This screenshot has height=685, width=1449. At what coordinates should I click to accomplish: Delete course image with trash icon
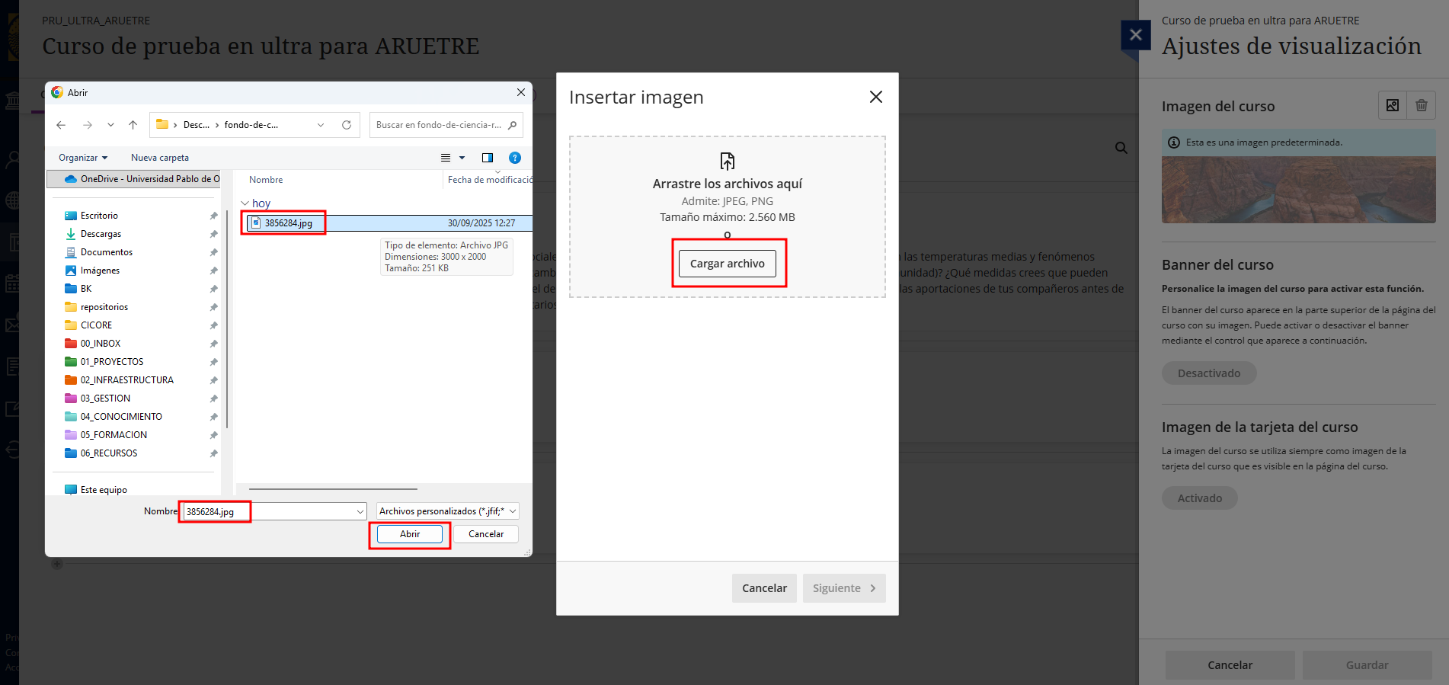1421,106
